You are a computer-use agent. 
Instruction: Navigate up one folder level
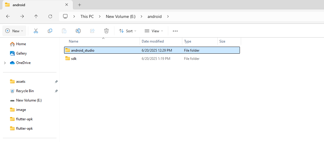click(36, 16)
